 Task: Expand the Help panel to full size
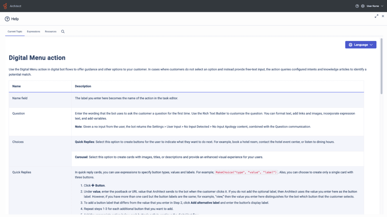pos(376,16)
